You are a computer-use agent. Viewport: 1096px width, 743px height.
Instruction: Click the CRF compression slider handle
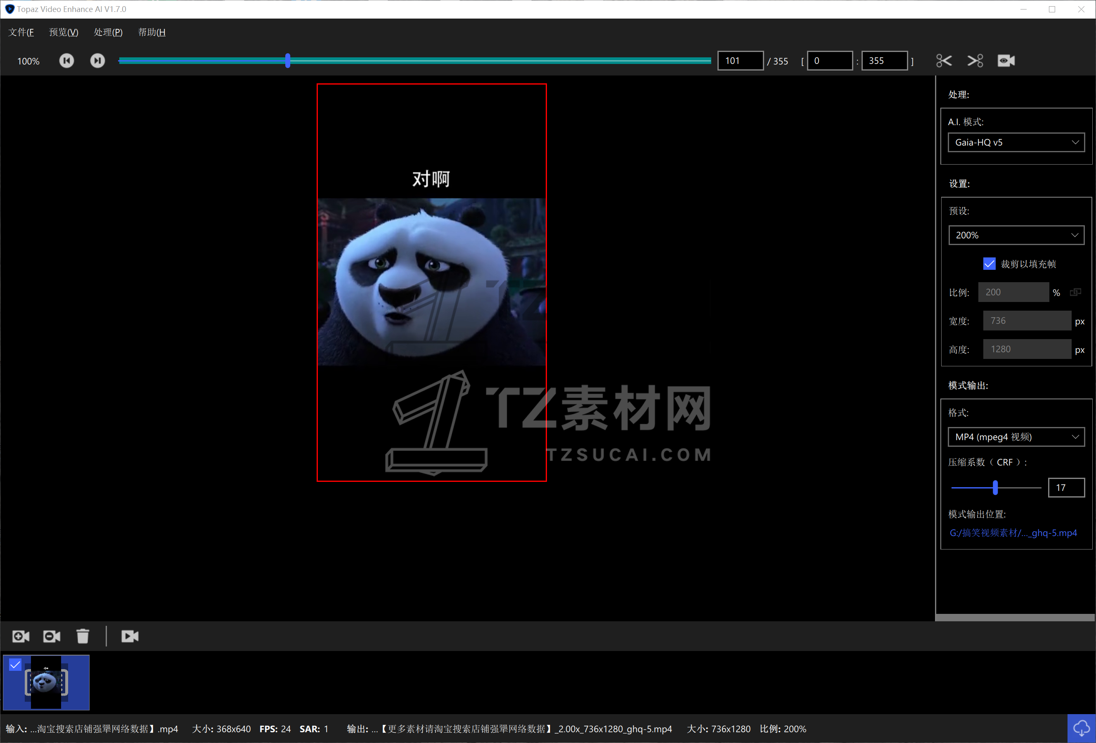[995, 488]
